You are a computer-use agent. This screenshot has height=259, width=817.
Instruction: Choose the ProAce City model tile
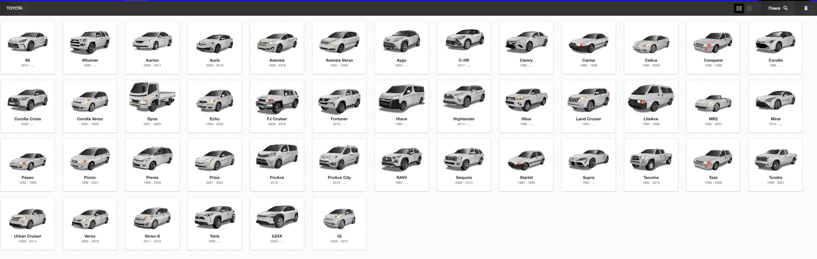click(x=339, y=165)
